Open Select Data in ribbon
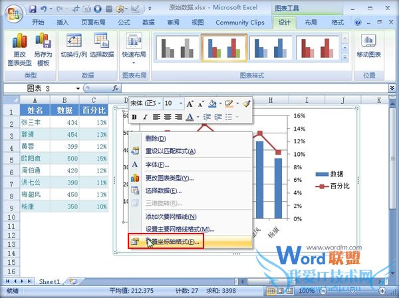This screenshot has height=298, width=399. (102, 46)
